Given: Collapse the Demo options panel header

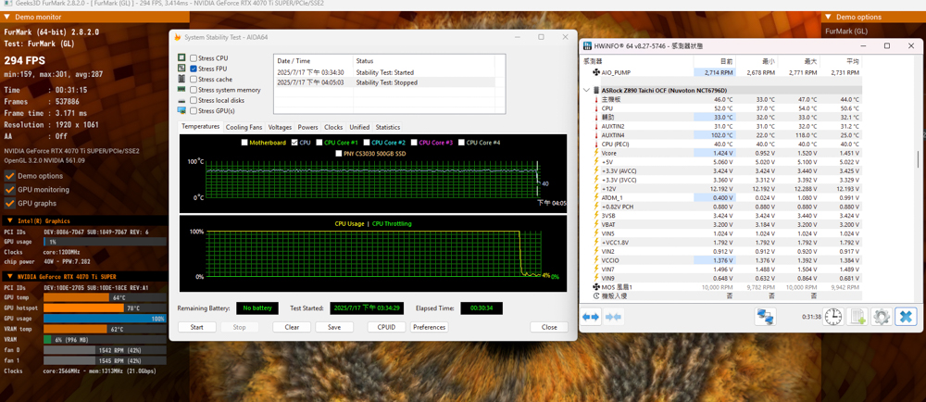Looking at the screenshot, I should pos(828,17).
